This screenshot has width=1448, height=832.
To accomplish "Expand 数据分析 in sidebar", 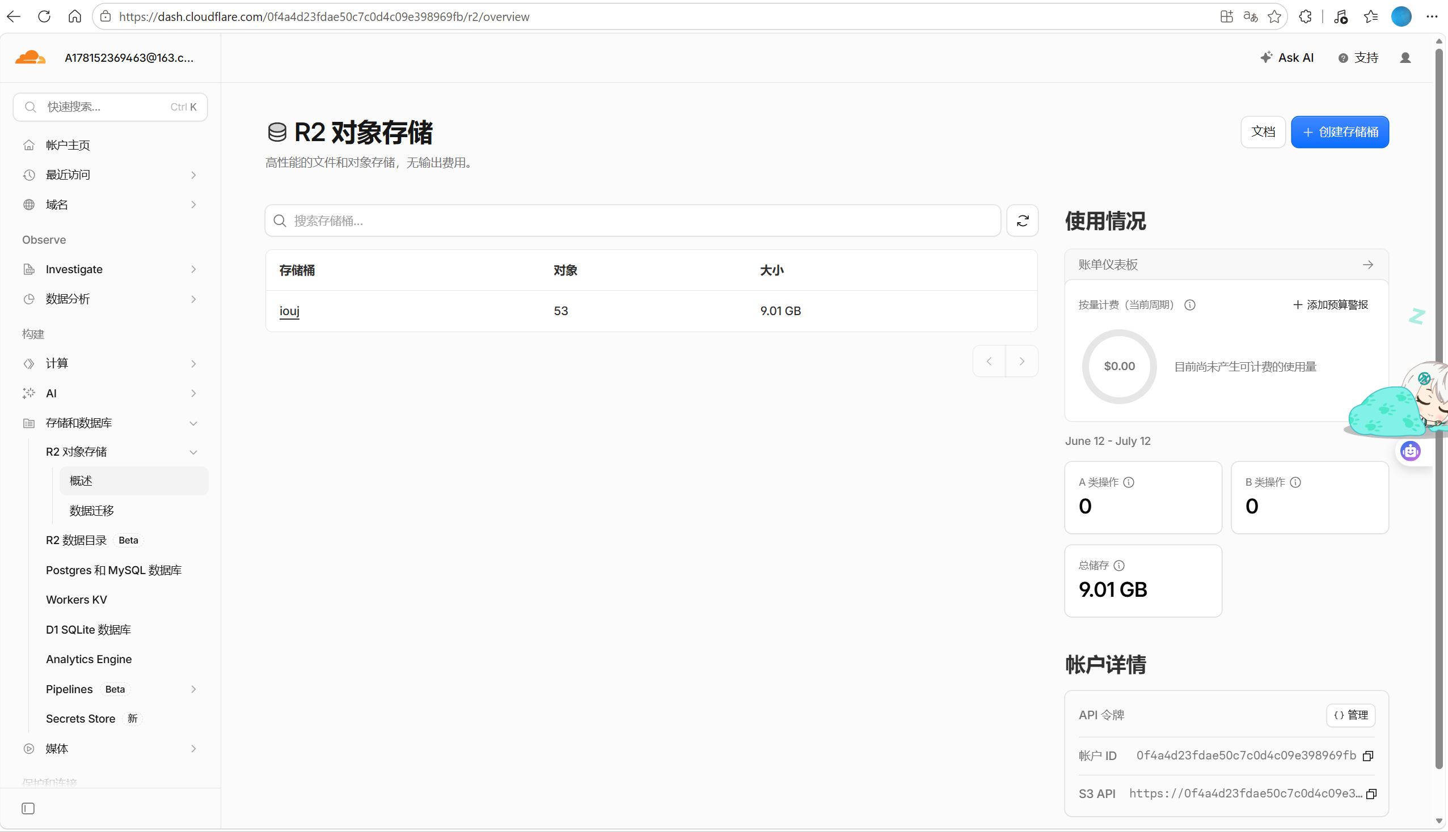I will (x=193, y=299).
